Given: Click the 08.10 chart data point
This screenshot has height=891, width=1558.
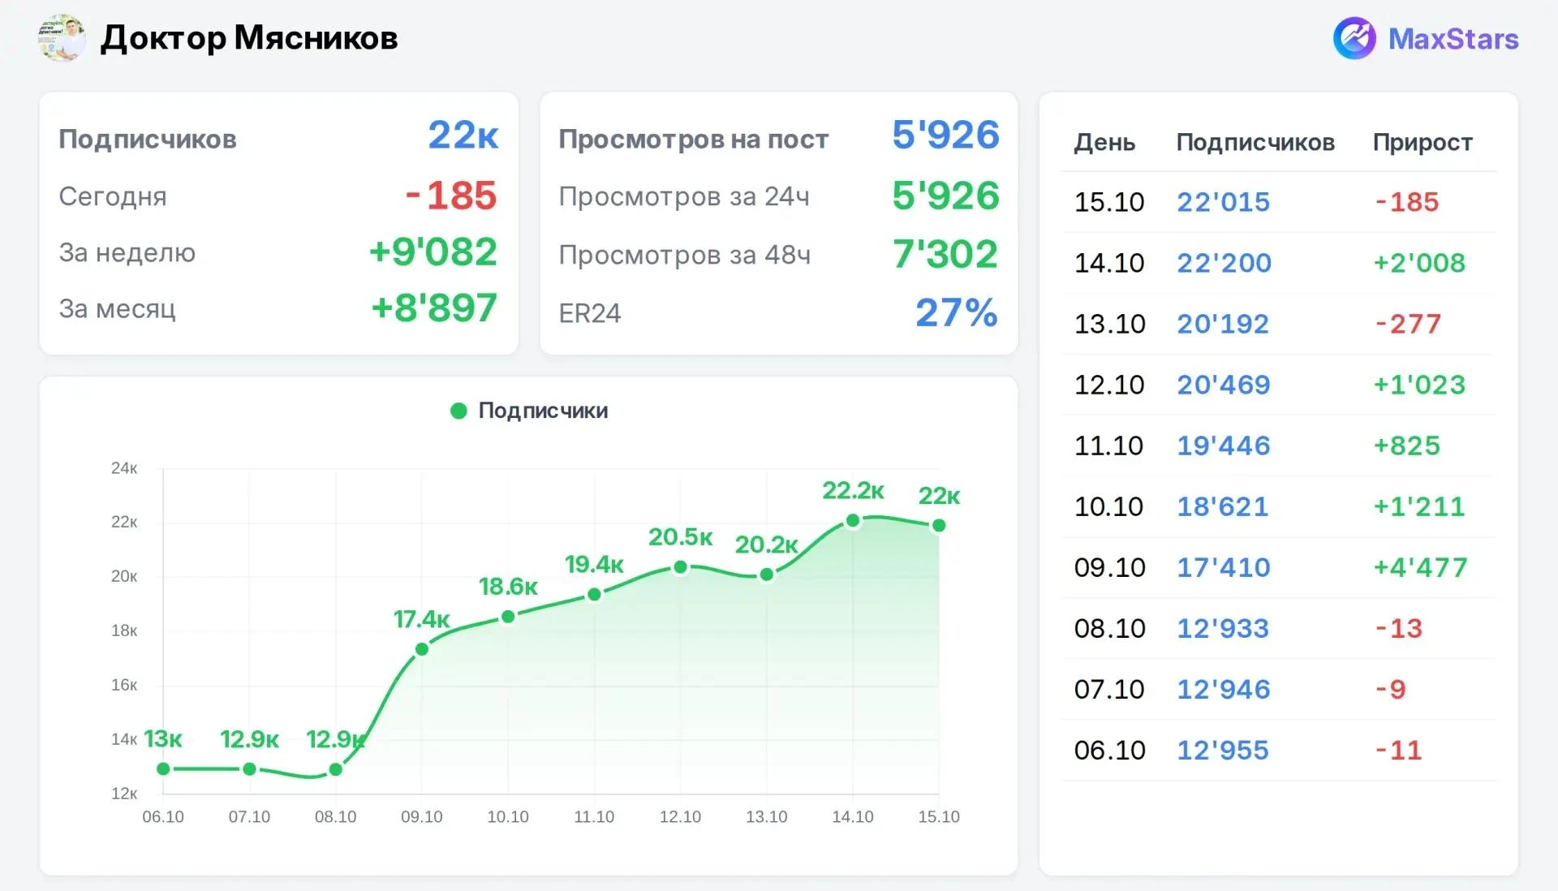Looking at the screenshot, I should point(336,769).
